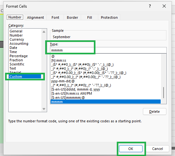175x156 pixels.
Task: Open the Alignment tab
Action: [35, 17]
